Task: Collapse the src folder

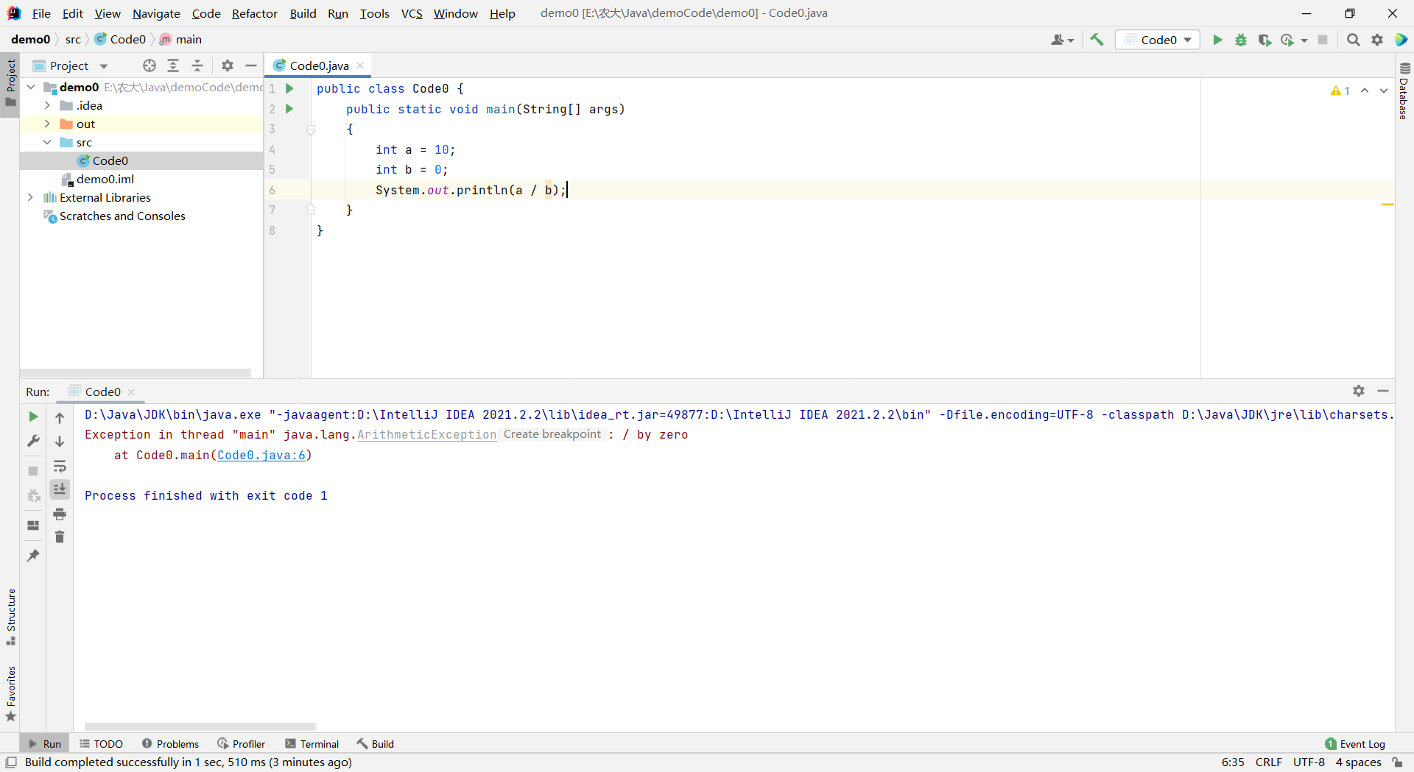Action: click(x=47, y=142)
